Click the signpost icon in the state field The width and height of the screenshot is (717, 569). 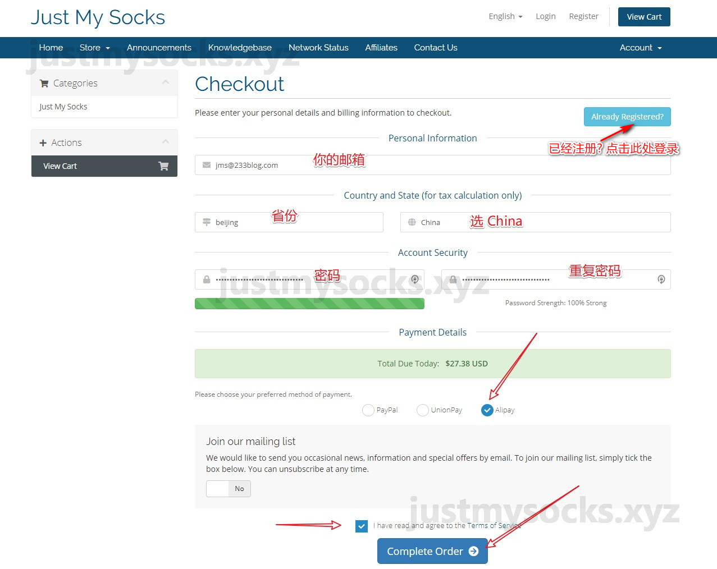coord(207,222)
